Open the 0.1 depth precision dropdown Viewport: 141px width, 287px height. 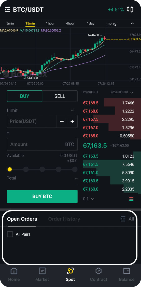click(89, 199)
